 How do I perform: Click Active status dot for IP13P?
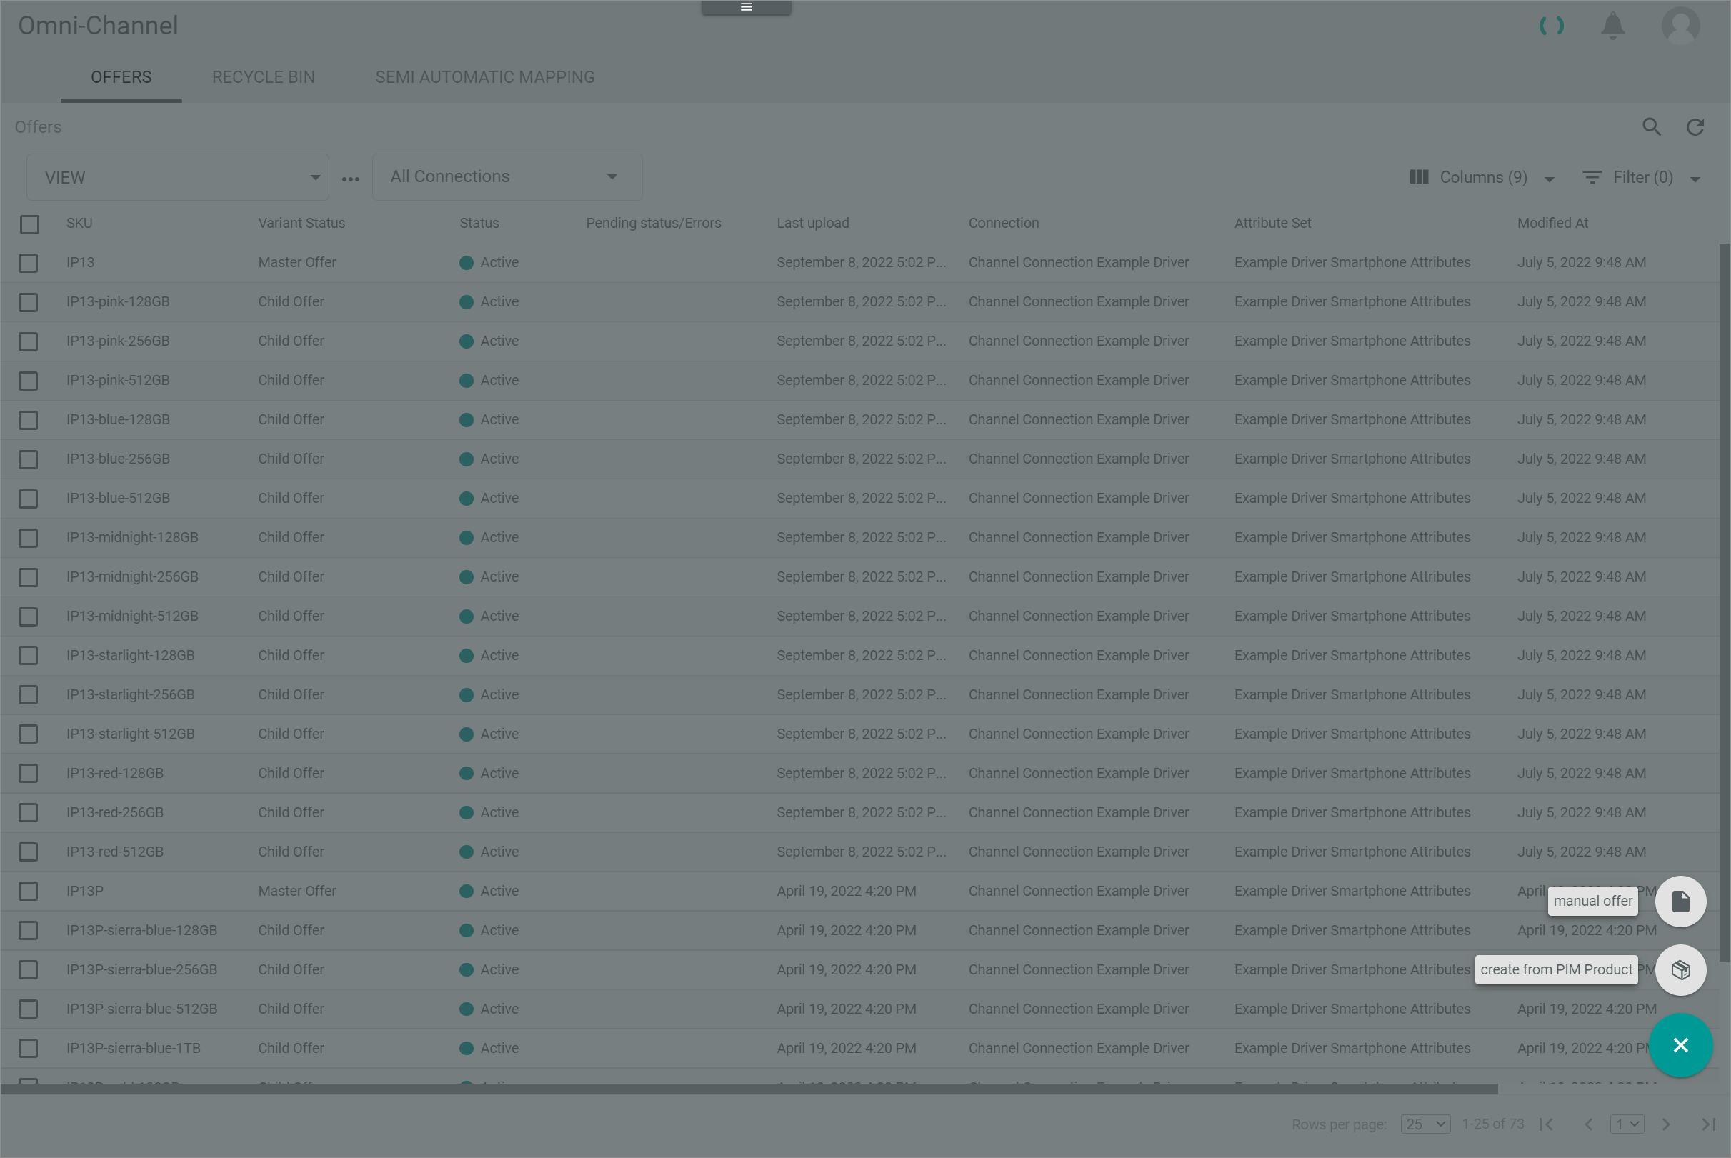point(466,892)
